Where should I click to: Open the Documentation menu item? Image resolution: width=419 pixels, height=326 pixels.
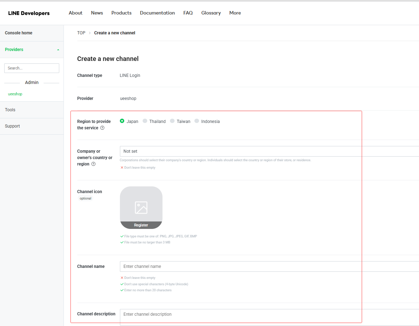pyautogui.click(x=157, y=13)
